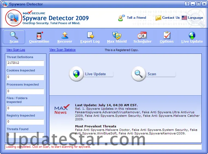The image size is (208, 154).
Task: Open the View Scan Statistics link
Action: [62, 50]
